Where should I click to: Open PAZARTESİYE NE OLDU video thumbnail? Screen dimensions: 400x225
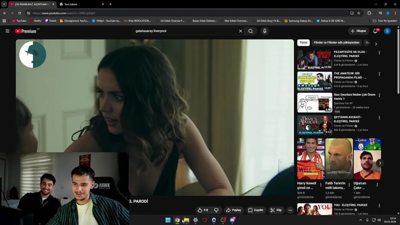pyautogui.click(x=315, y=60)
